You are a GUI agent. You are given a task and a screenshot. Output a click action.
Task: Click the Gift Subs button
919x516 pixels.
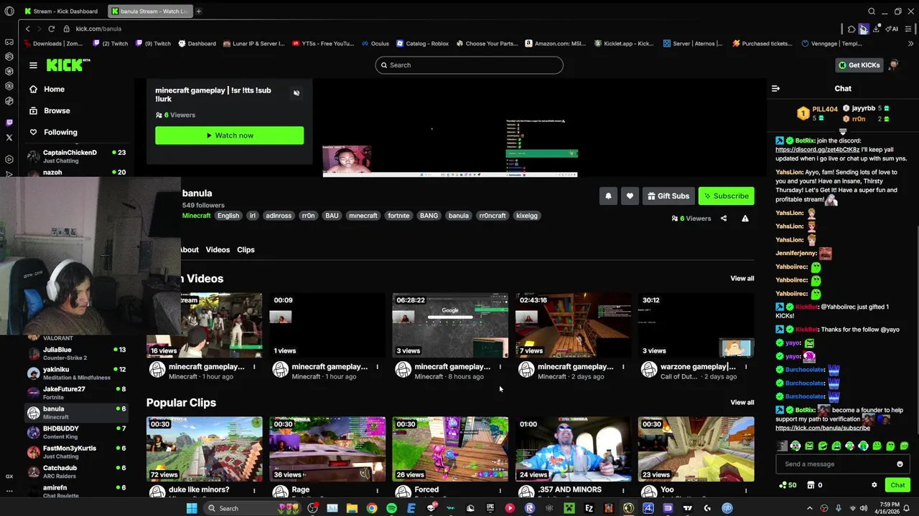[x=668, y=196]
